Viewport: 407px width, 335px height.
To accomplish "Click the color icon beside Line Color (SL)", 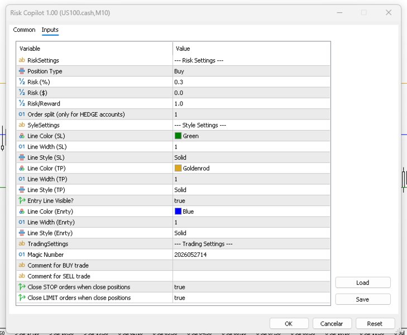I will [22, 136].
